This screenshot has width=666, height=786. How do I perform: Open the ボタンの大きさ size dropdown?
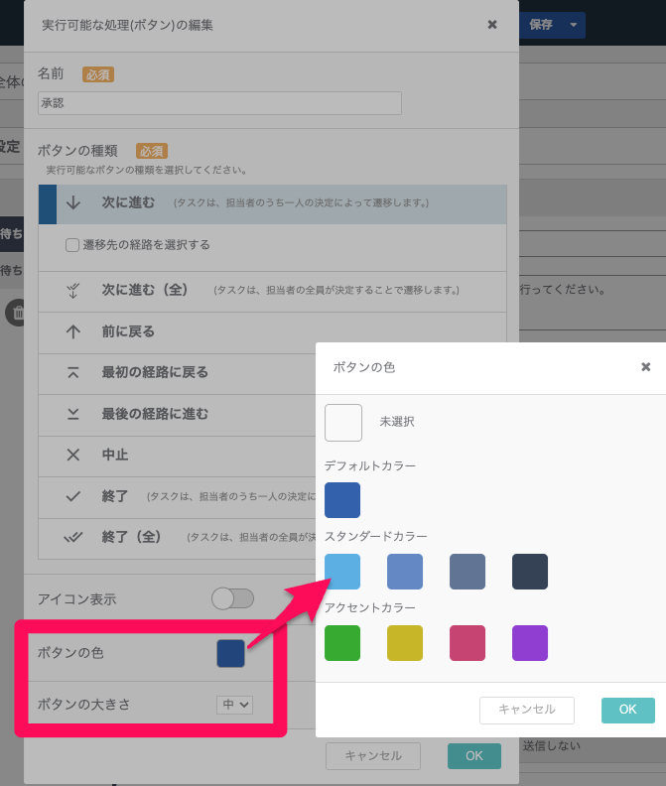[235, 705]
